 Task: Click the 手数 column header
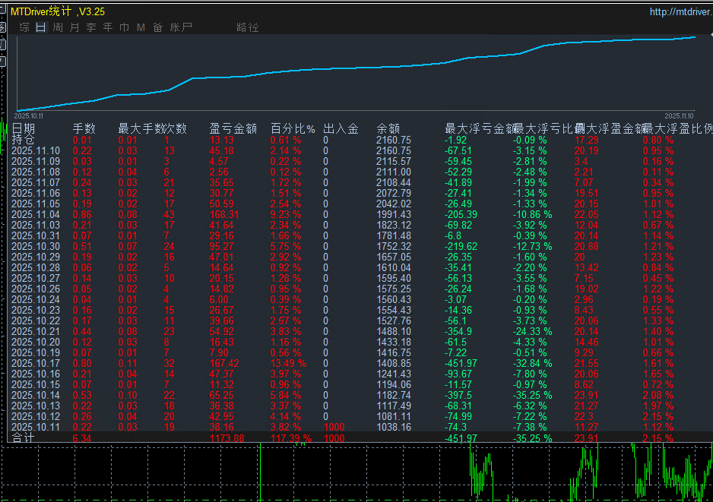pos(84,128)
